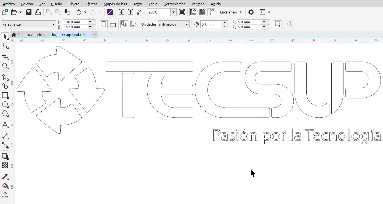The height and width of the screenshot is (204, 383).
Task: Toggle Treat as filled option
Action: click(x=277, y=24)
